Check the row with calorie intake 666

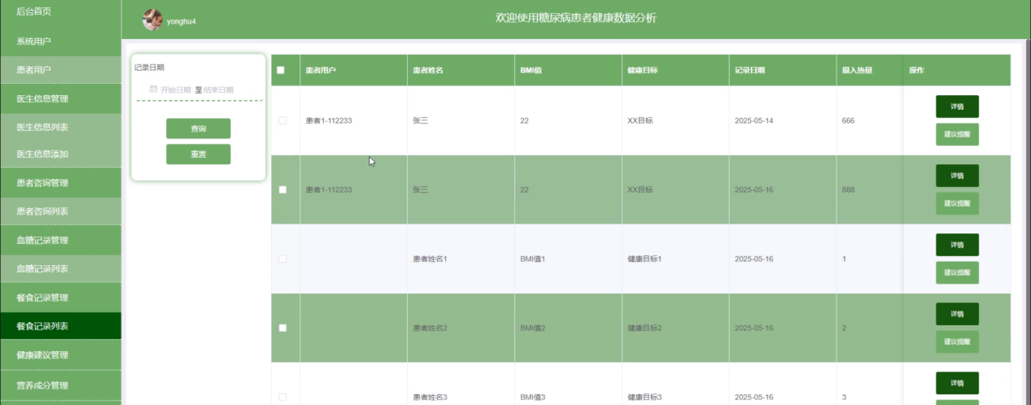coord(282,120)
